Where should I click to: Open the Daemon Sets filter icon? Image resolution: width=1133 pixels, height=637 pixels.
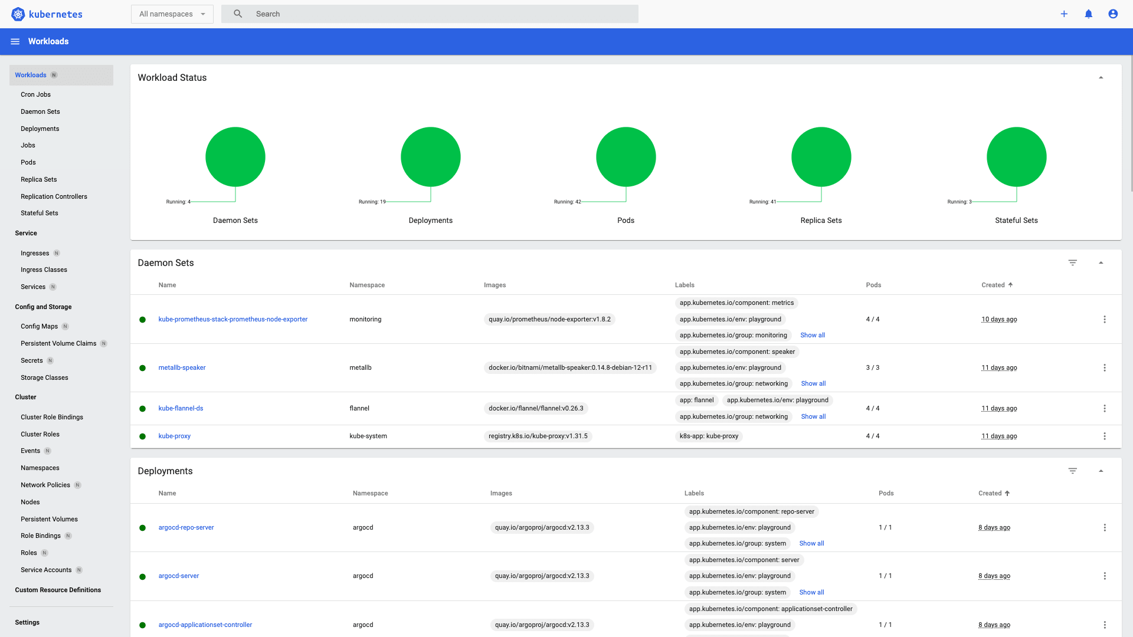(x=1073, y=262)
